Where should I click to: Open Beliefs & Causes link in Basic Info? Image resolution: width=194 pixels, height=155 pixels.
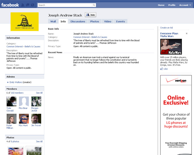coord(99,37)
